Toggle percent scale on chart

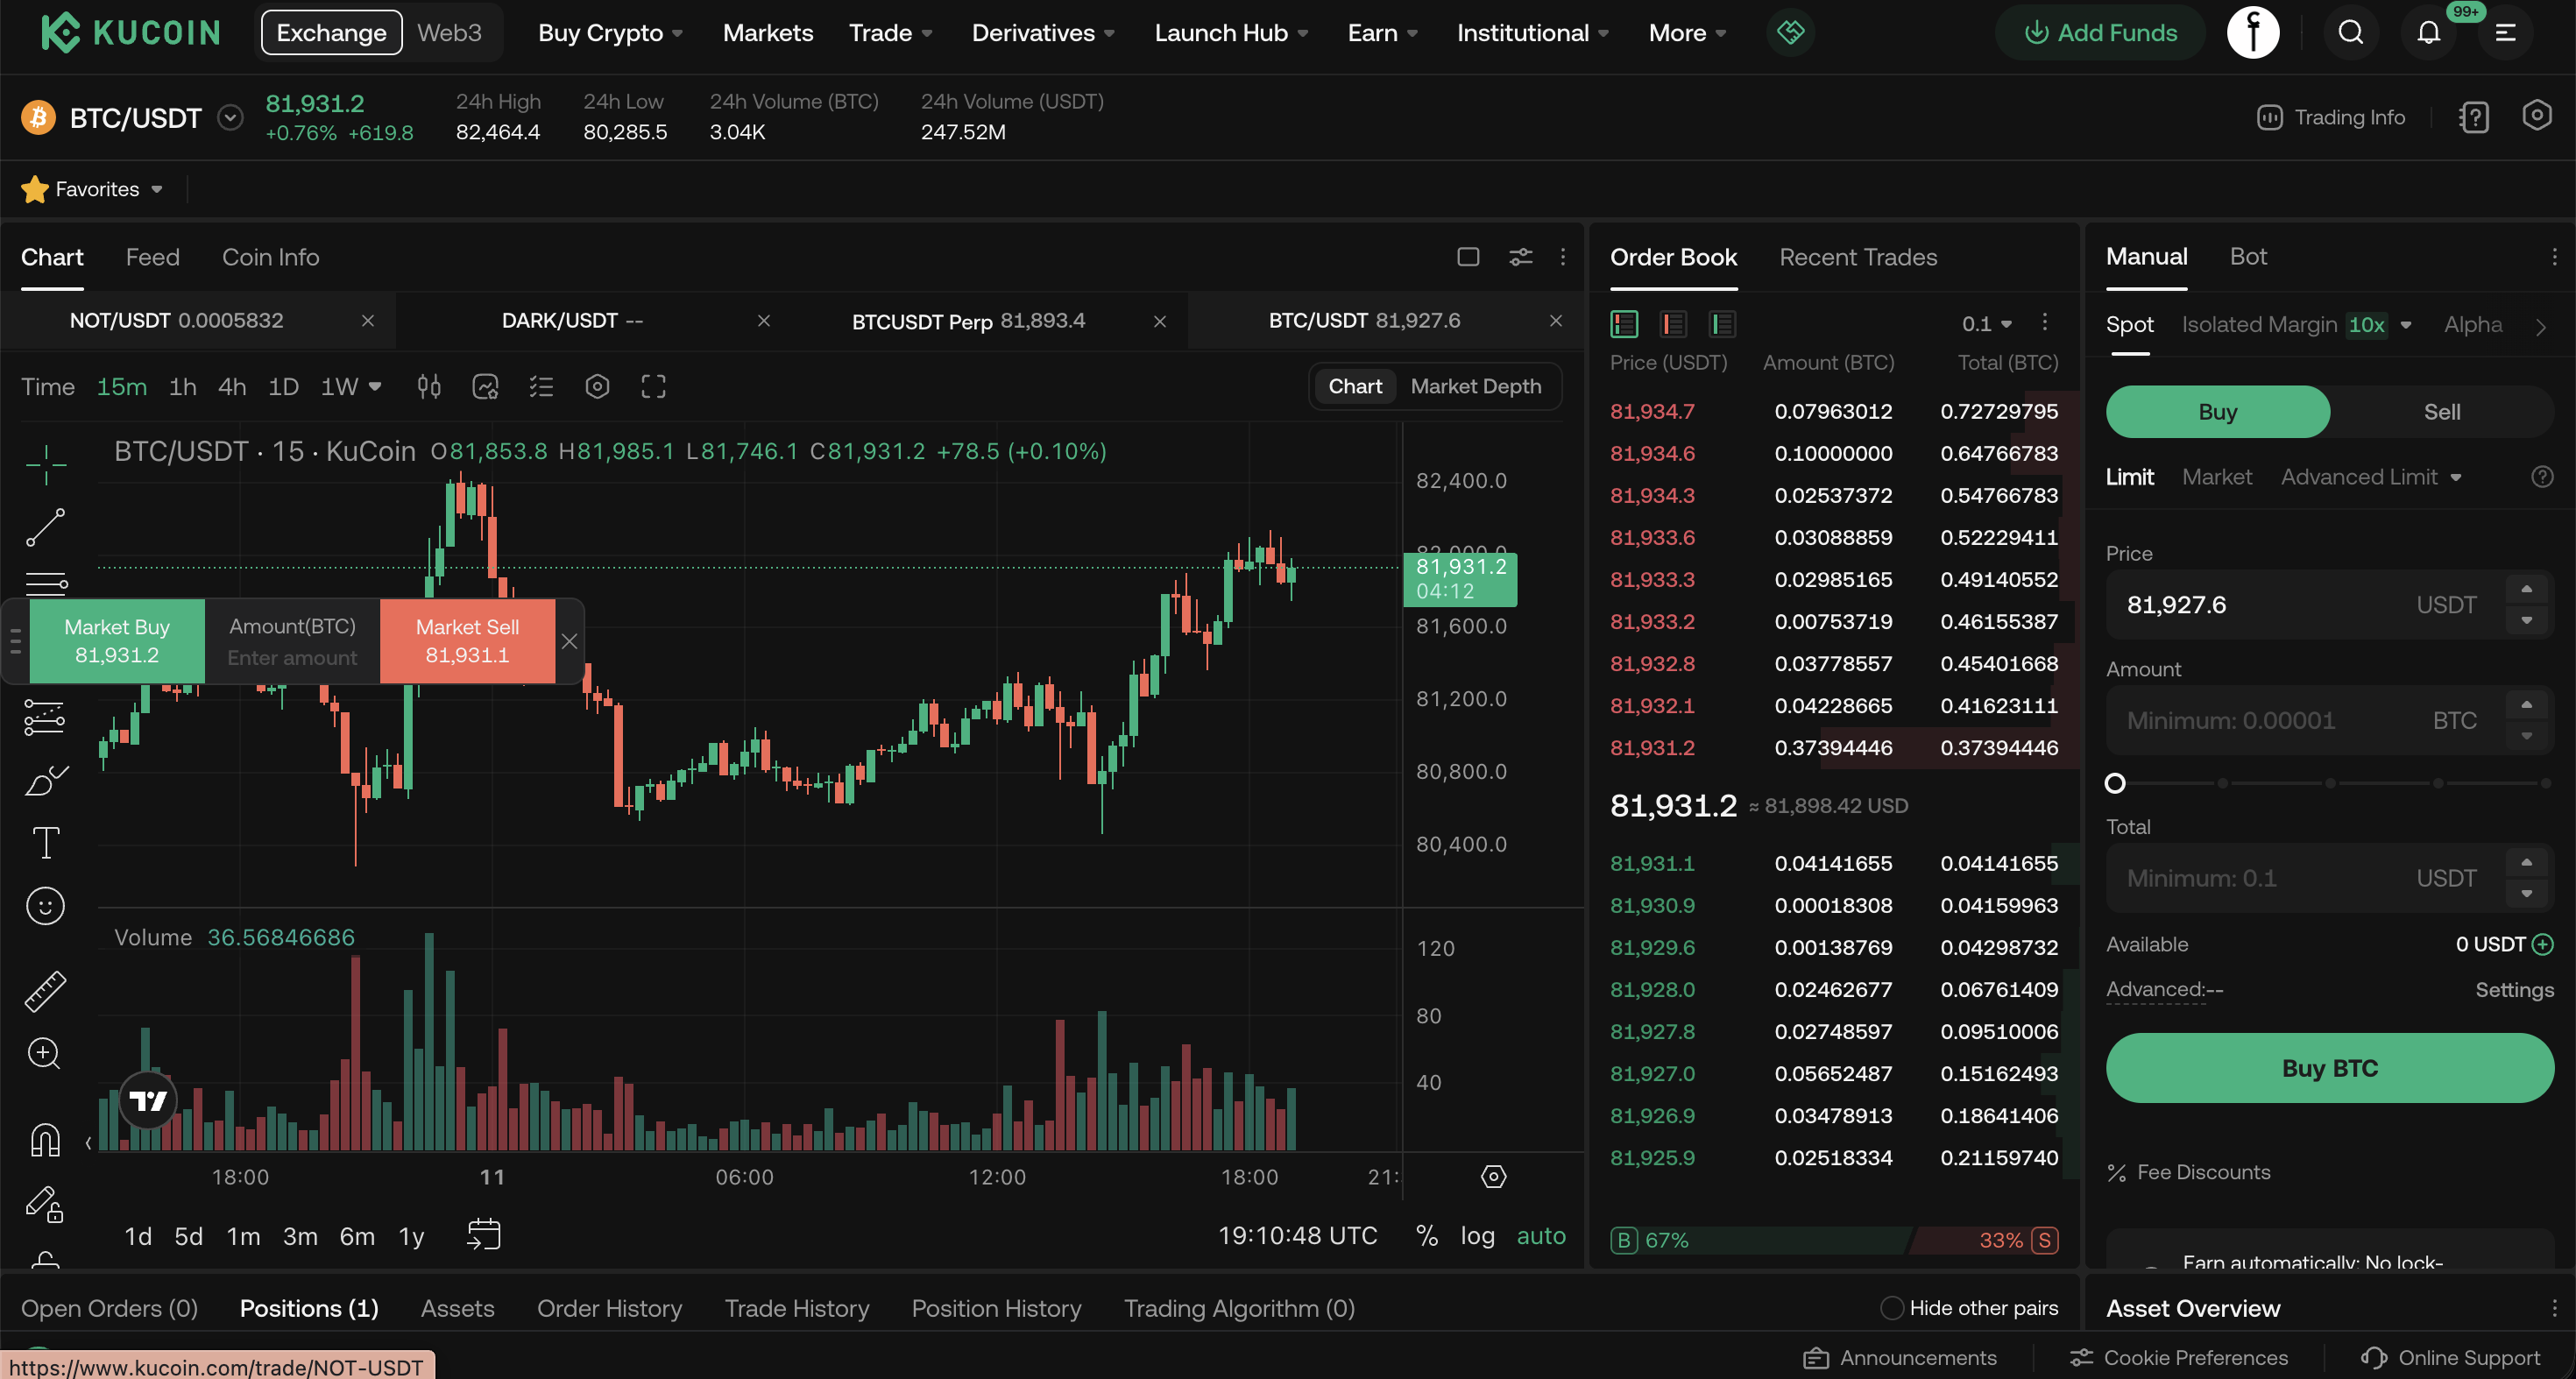tap(1427, 1236)
